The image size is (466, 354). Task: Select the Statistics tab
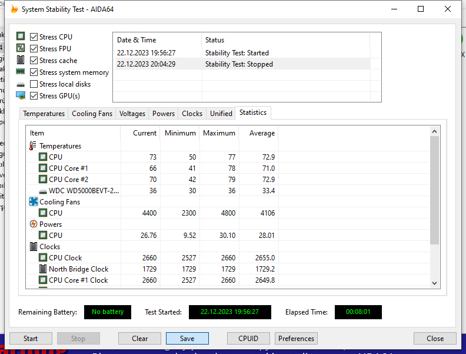pos(253,113)
